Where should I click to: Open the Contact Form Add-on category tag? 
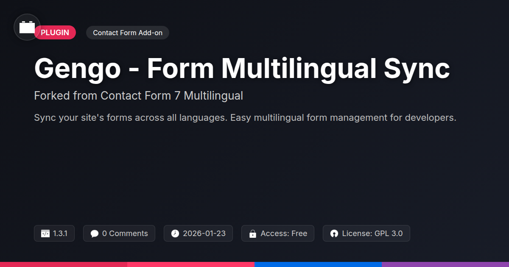coord(128,33)
